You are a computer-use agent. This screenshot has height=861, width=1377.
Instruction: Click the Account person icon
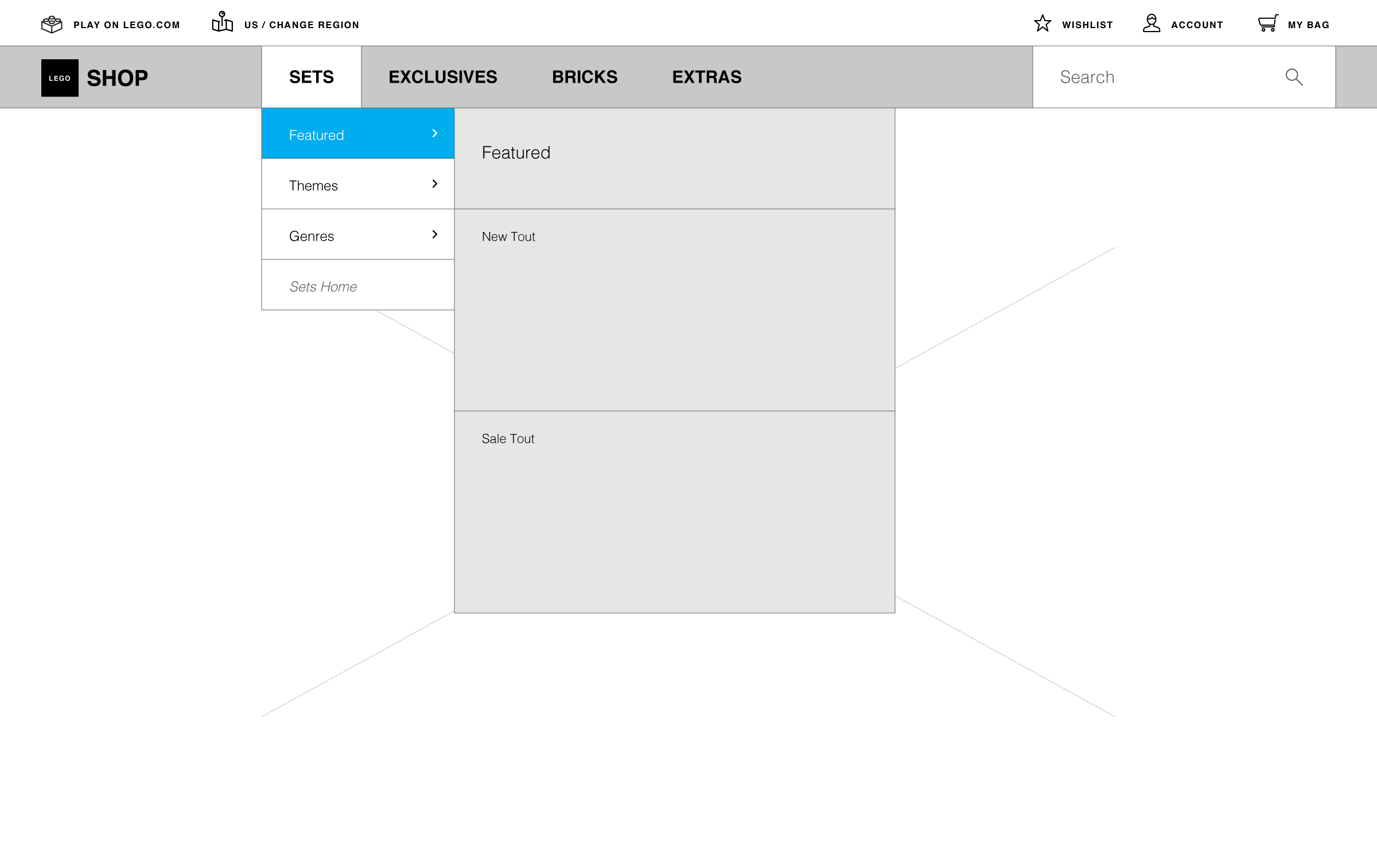coord(1151,24)
